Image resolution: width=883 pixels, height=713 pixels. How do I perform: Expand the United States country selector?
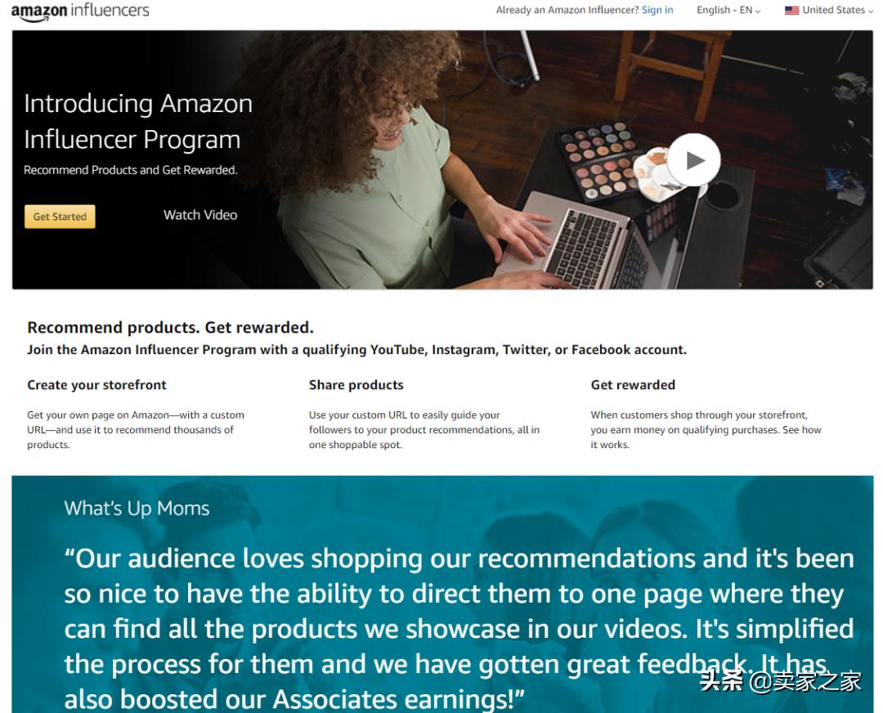pyautogui.click(x=828, y=10)
